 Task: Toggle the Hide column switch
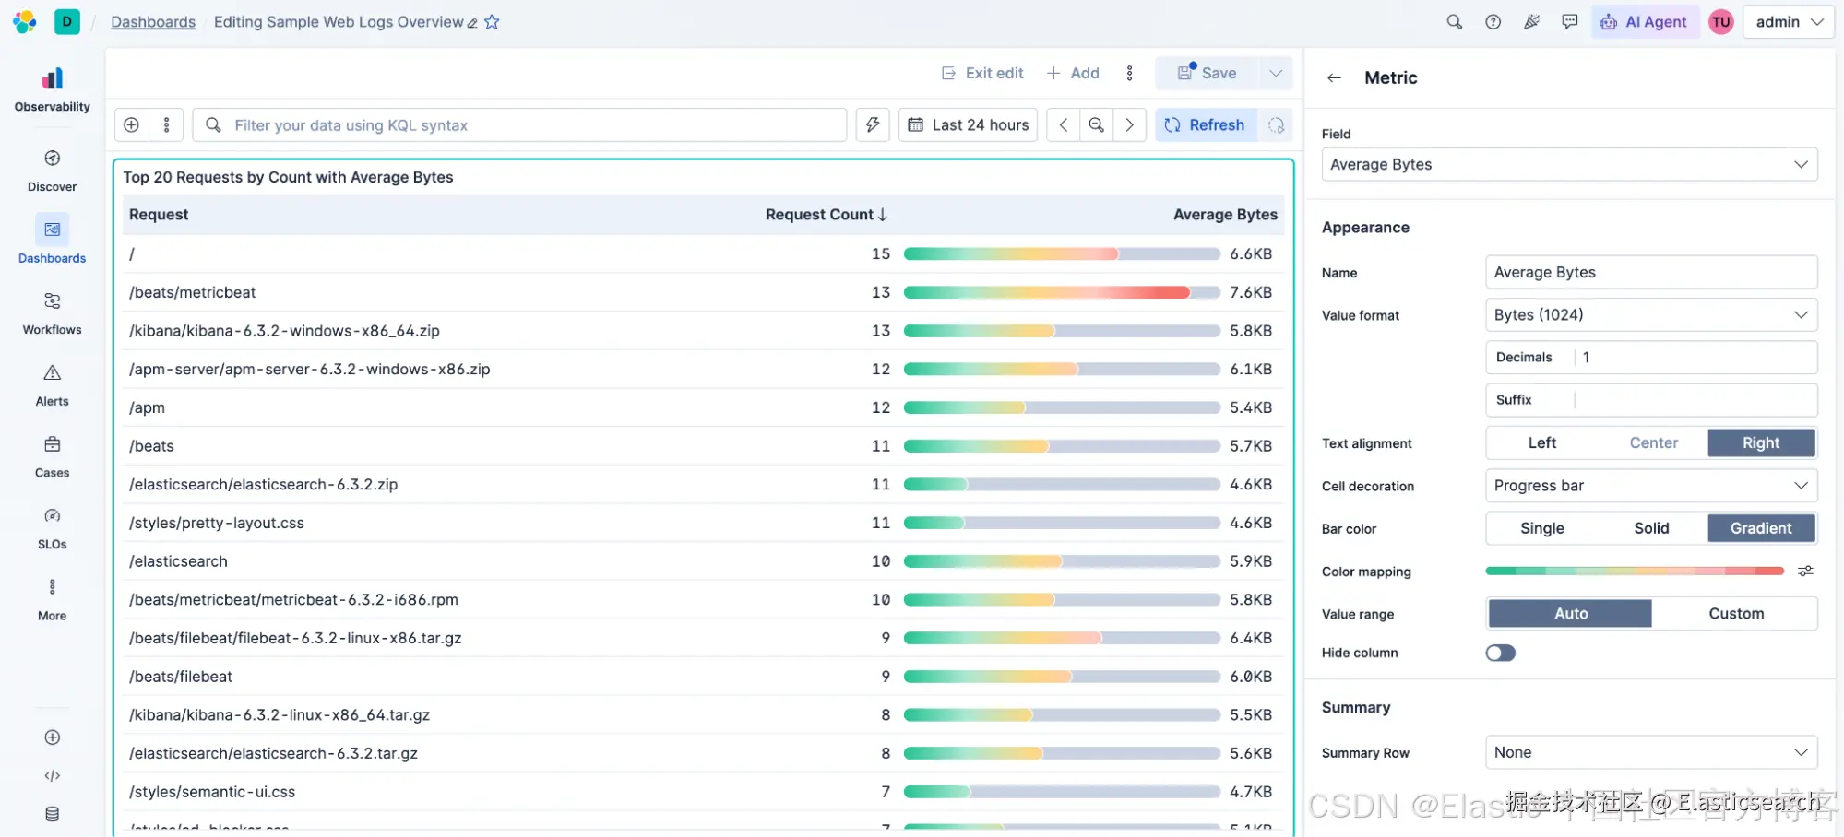point(1500,653)
